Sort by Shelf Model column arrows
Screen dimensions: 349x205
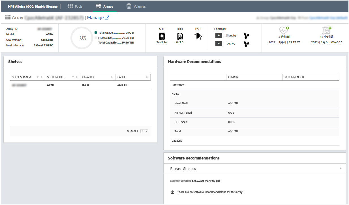pos(77,77)
